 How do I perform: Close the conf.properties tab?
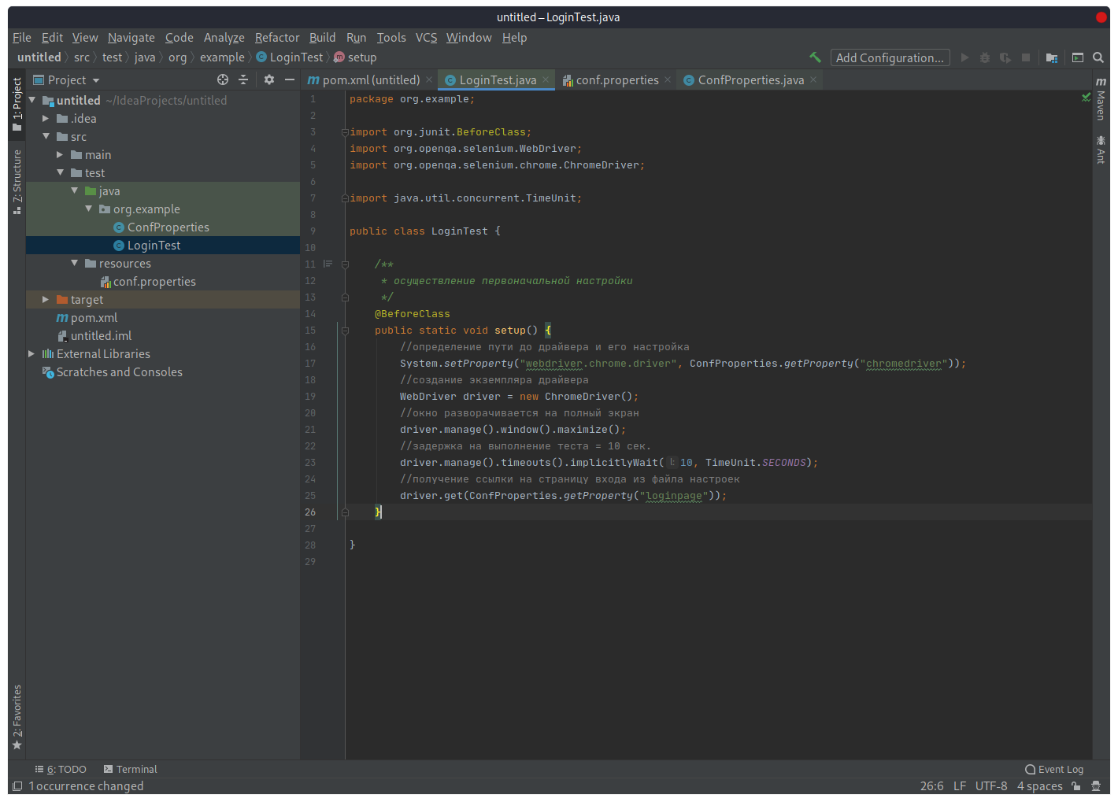tap(668, 79)
